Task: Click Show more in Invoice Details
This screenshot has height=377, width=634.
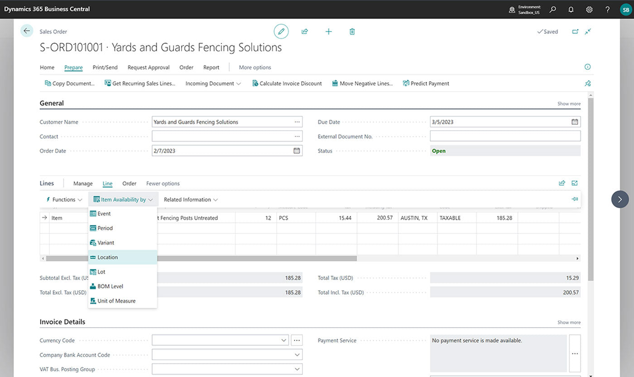Action: click(x=569, y=322)
